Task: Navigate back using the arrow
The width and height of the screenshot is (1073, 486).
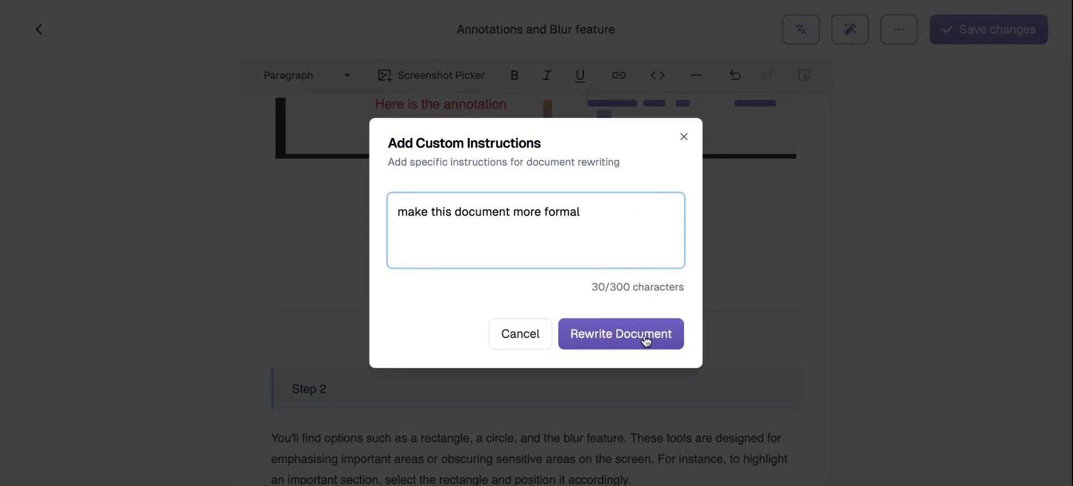Action: point(39,29)
